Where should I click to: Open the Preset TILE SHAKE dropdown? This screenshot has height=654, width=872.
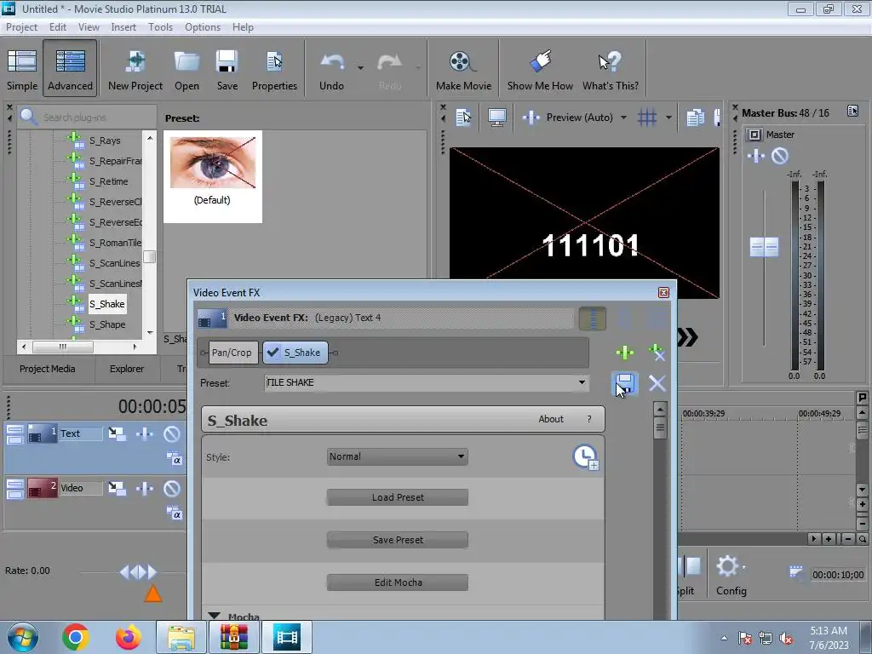[582, 382]
